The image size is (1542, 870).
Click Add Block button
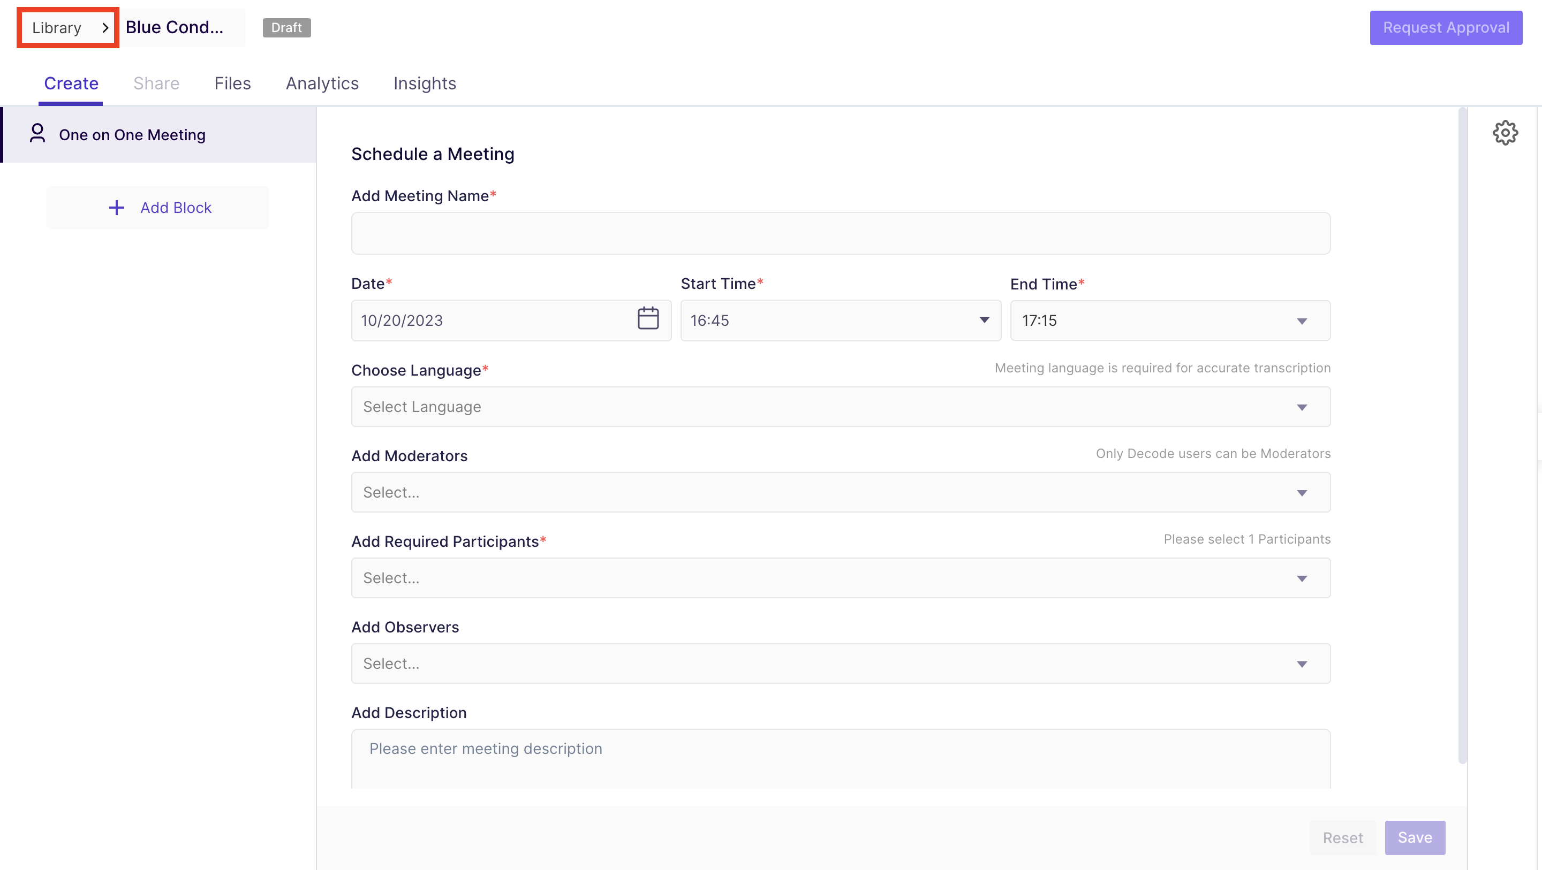pyautogui.click(x=158, y=208)
